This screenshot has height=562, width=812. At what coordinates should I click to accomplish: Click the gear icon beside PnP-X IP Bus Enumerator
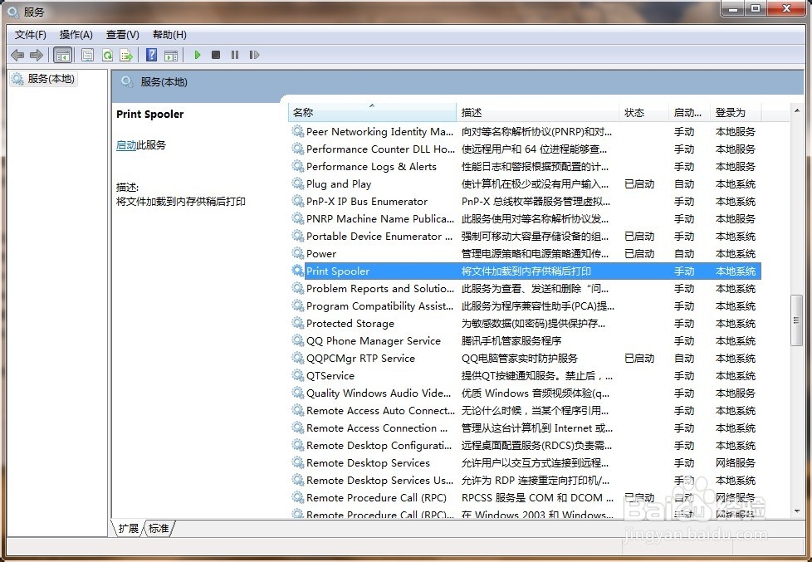click(298, 201)
